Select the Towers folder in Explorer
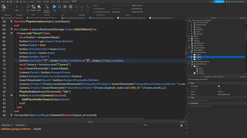247x138 pixels. click(198, 59)
